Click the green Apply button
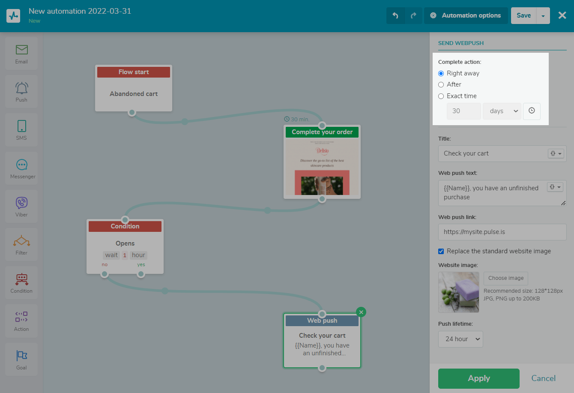Image resolution: width=574 pixels, height=393 pixels. click(x=479, y=378)
